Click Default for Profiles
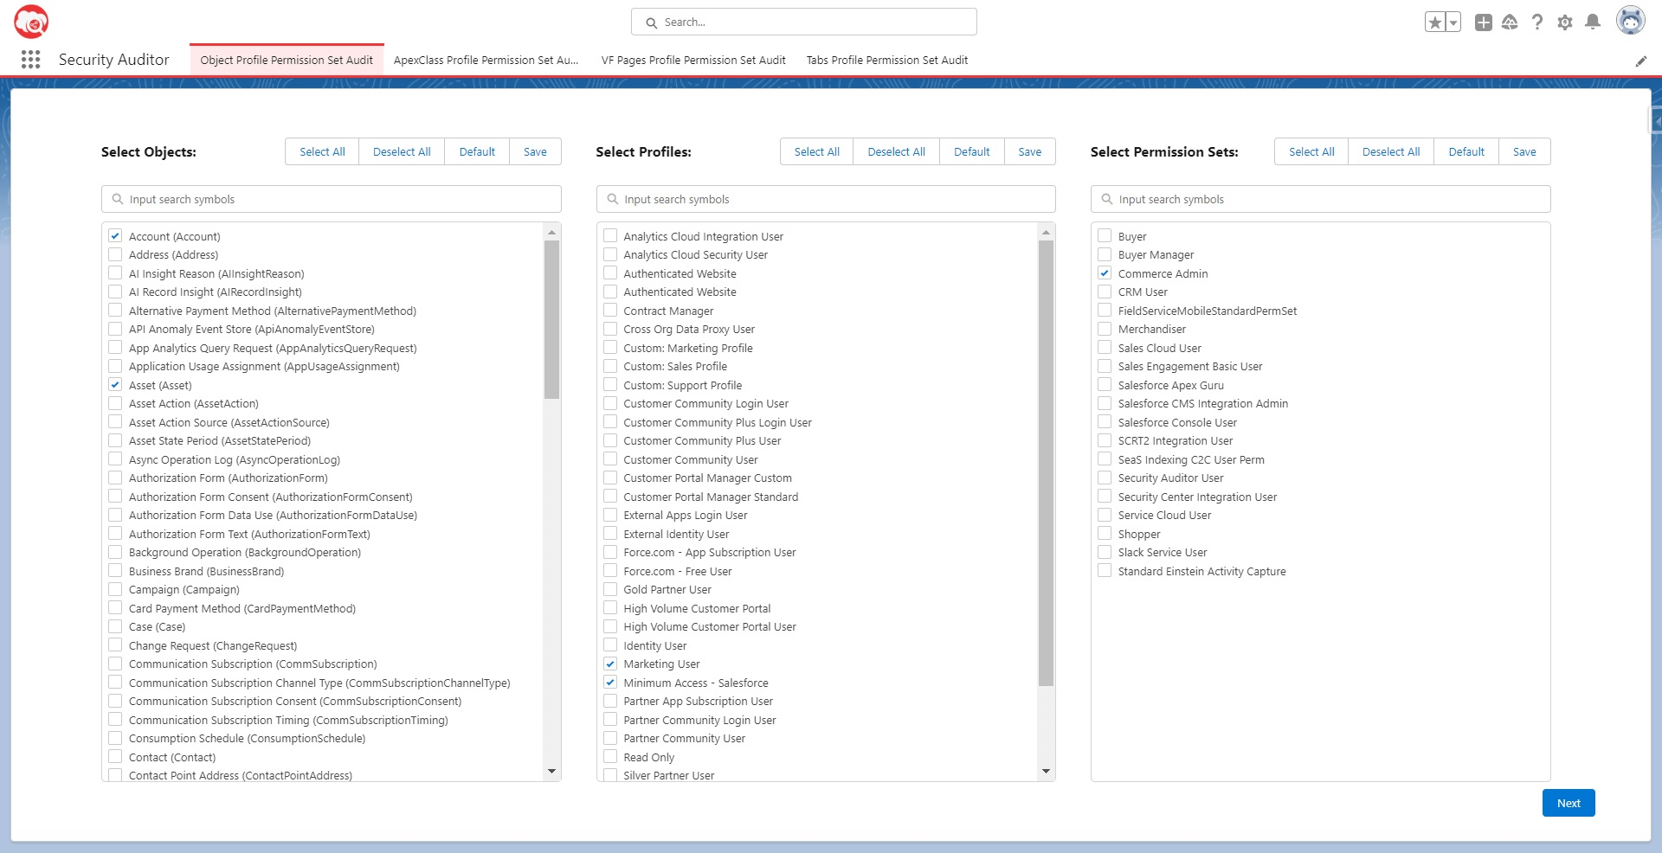The image size is (1662, 853). [x=972, y=151]
